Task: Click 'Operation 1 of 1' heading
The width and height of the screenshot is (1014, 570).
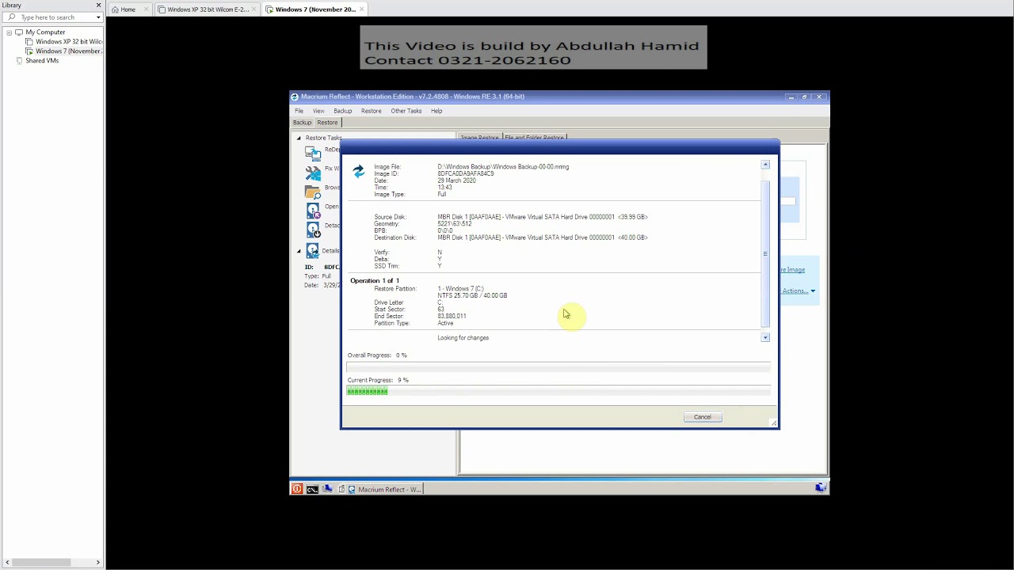Action: [x=375, y=281]
